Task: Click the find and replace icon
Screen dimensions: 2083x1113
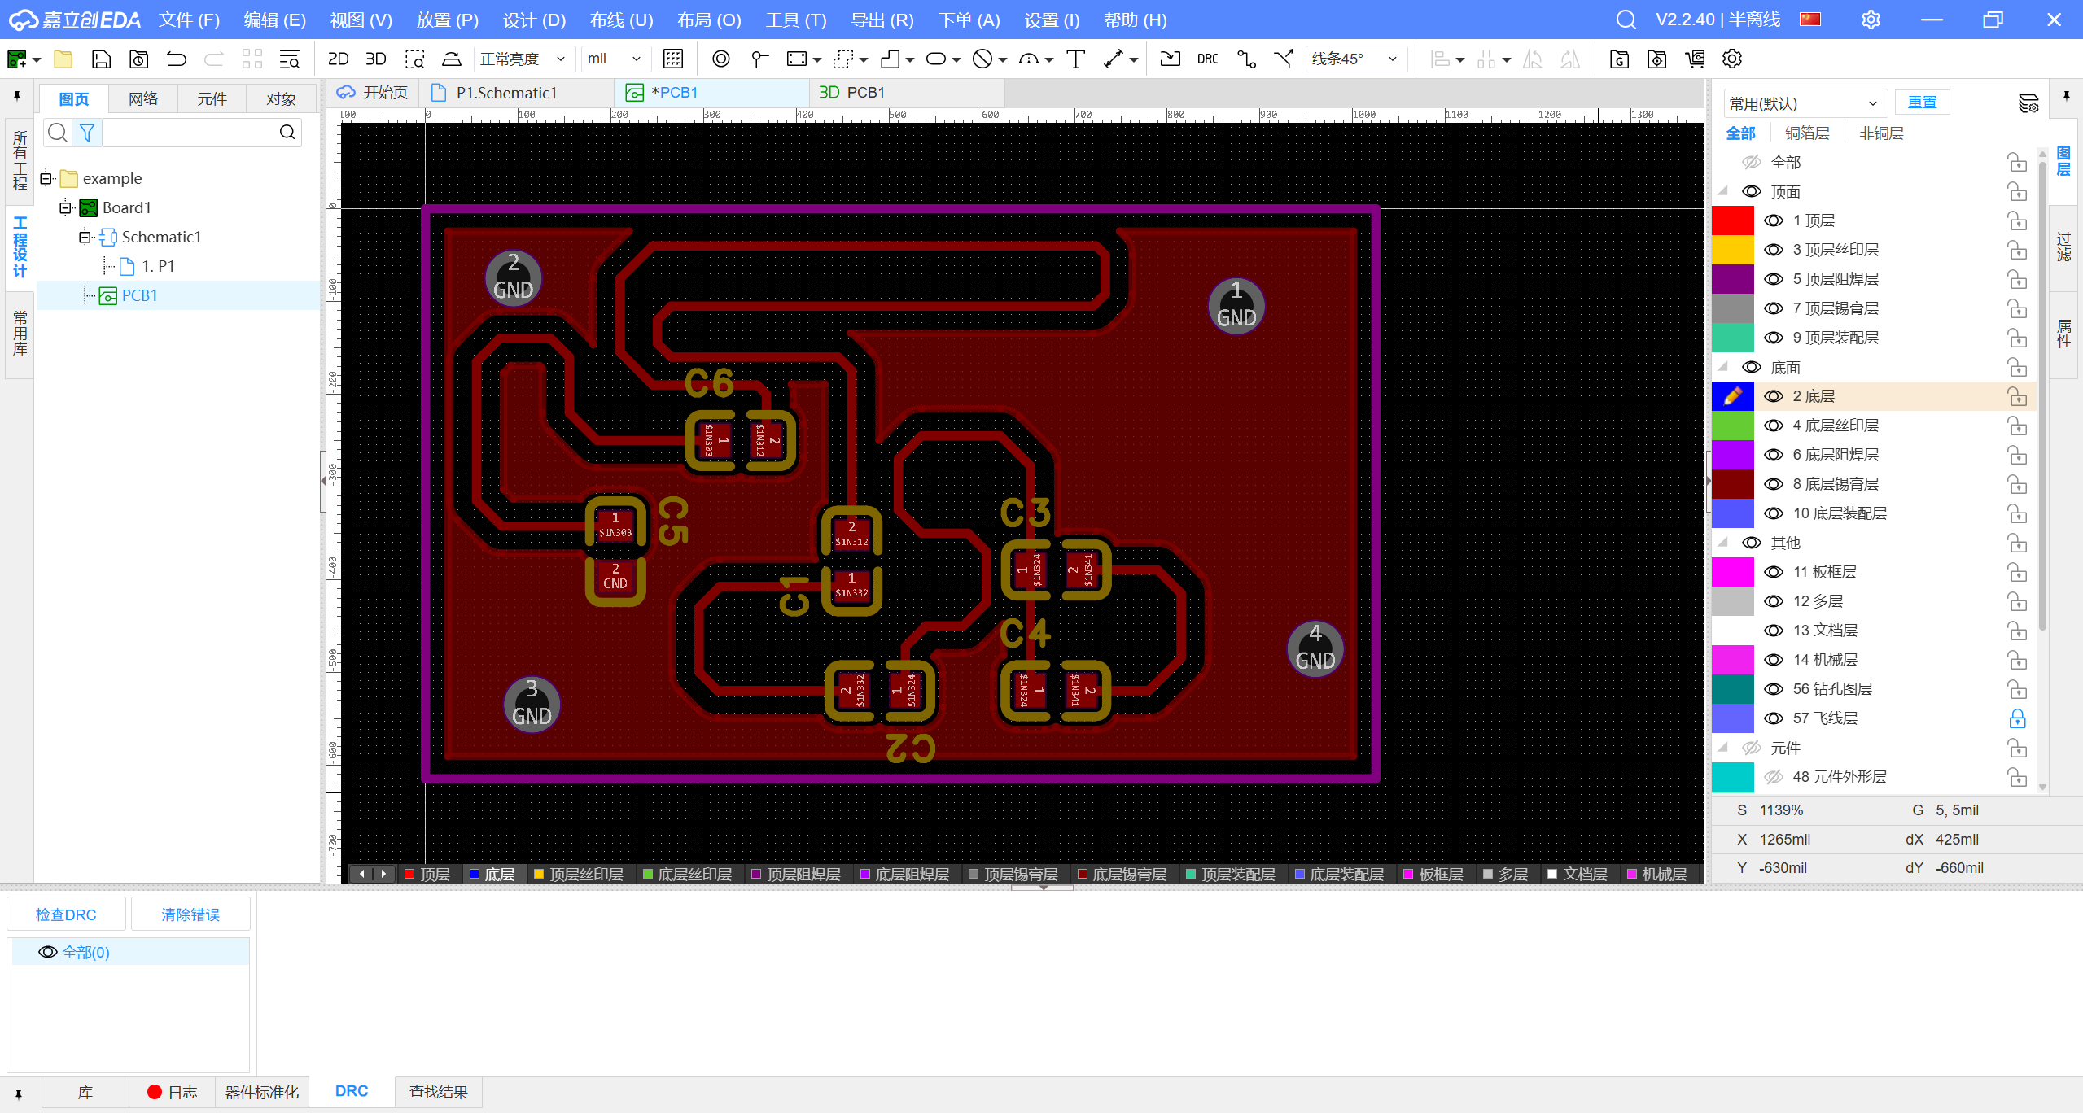Action: tap(290, 59)
